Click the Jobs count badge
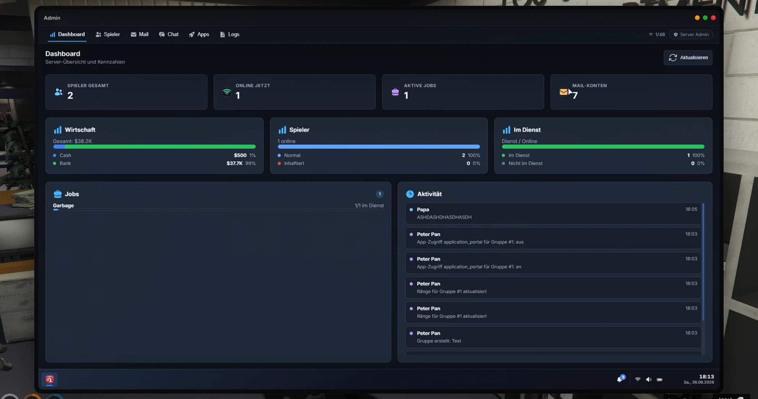The height and width of the screenshot is (399, 758). tap(380, 194)
